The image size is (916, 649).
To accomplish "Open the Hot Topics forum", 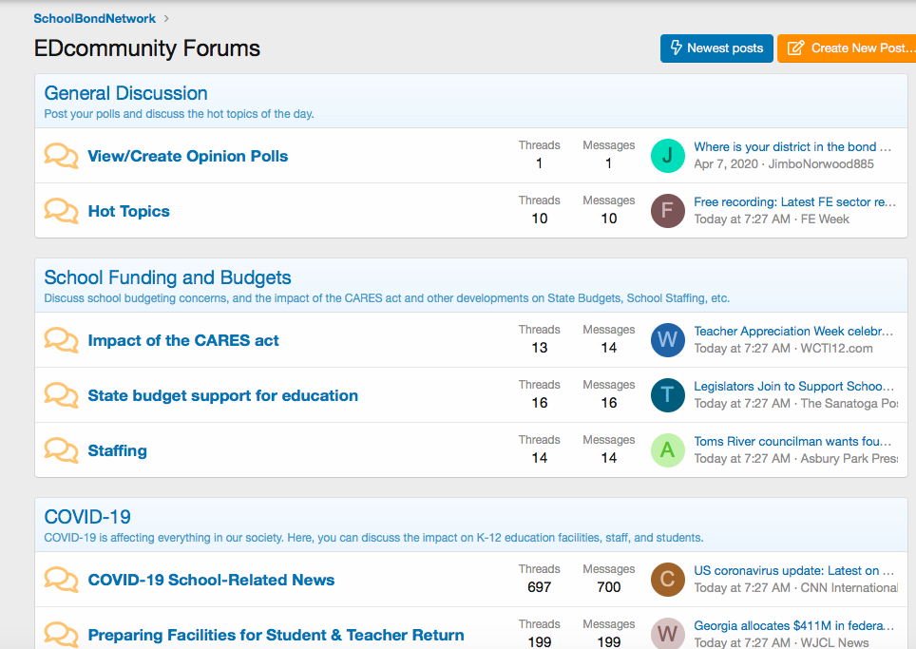I will click(x=129, y=211).
